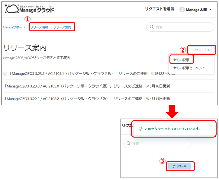This screenshot has height=180, width=219.
Task: Click the magnifier icon in the top search box
Action: (151, 27)
